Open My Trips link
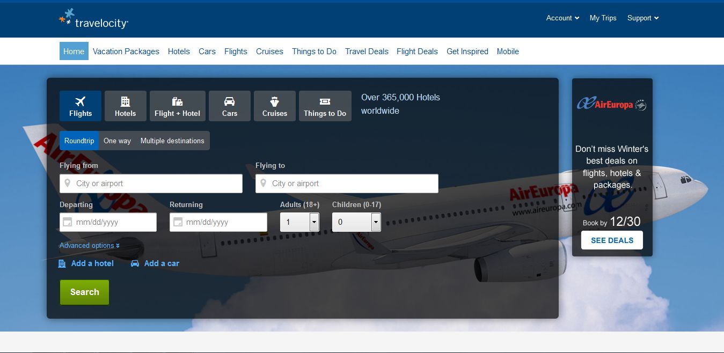This screenshot has height=353, width=724. (x=603, y=18)
